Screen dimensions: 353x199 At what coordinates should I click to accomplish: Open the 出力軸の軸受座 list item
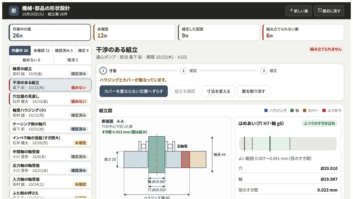(50, 168)
